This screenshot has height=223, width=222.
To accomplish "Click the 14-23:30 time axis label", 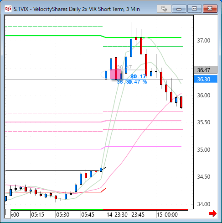I will point(117,215).
